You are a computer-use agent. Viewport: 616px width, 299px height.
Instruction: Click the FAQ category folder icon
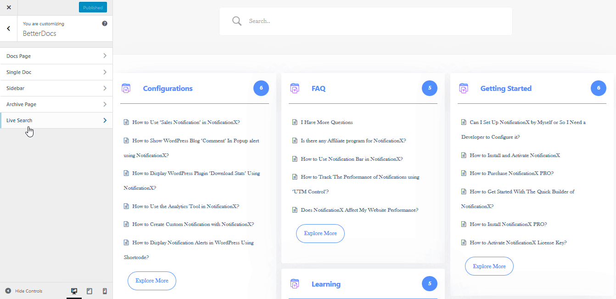295,88
